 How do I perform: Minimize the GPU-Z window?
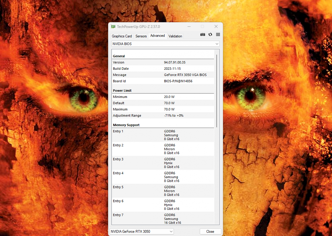tap(189, 26)
